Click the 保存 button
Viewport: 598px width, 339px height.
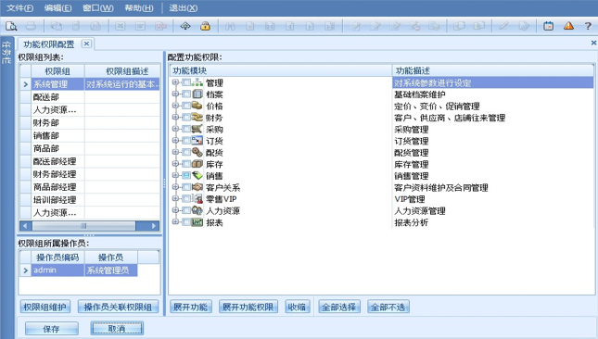click(52, 328)
